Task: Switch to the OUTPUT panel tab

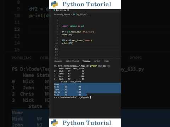Action: coord(97,61)
